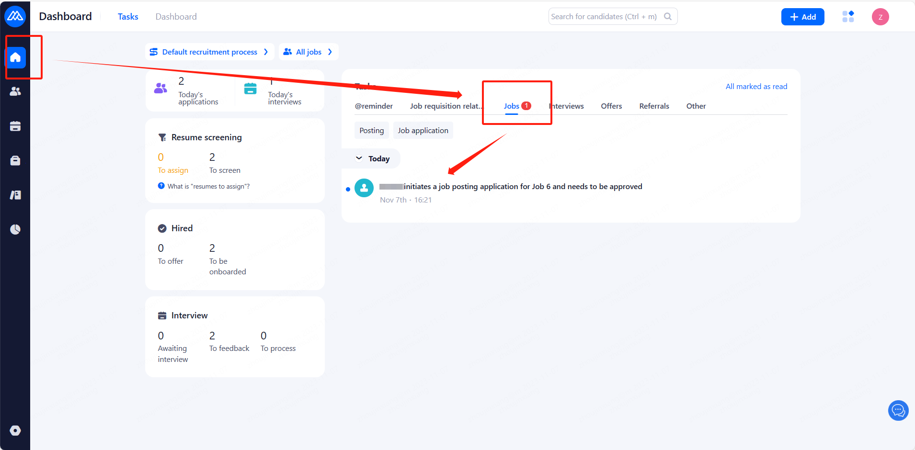The image size is (915, 450).
Task: Open the chat support bubble
Action: [898, 410]
